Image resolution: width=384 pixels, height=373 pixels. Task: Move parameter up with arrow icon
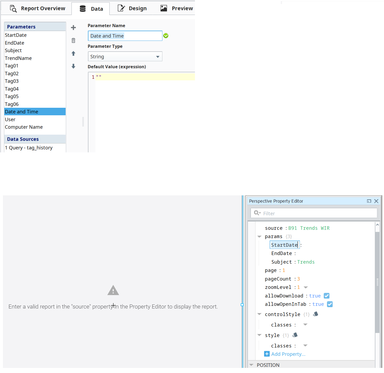[73, 53]
